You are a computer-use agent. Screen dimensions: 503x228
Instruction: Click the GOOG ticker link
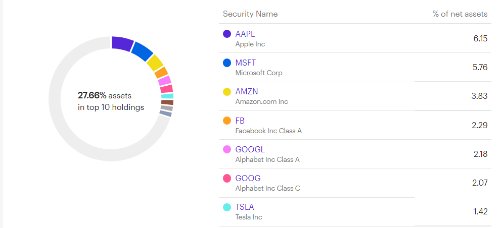(x=248, y=178)
